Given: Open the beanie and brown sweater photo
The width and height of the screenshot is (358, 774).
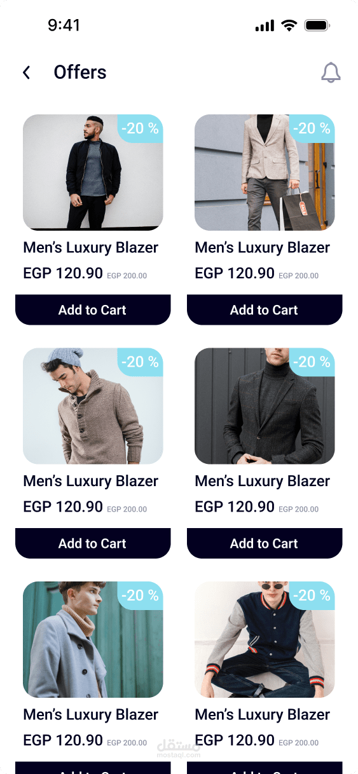Looking at the screenshot, I should coord(93,406).
